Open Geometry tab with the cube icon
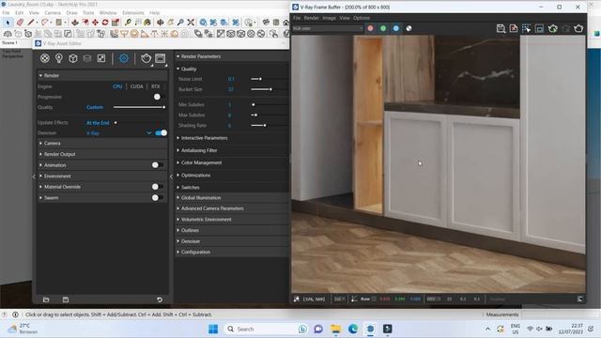 (x=73, y=58)
